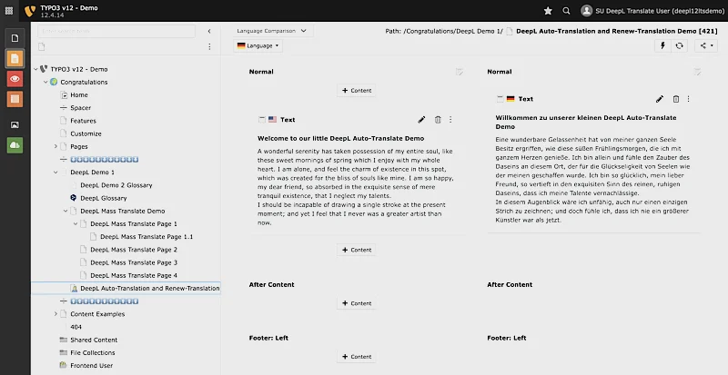
Task: Click the German flag on Text element
Action: tap(511, 99)
